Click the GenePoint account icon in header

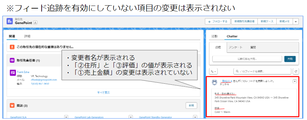click(10, 21)
